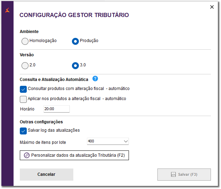Enable Aplicar nos produtos a alteração fiscal
This screenshot has width=221, height=189.
[x=24, y=99]
